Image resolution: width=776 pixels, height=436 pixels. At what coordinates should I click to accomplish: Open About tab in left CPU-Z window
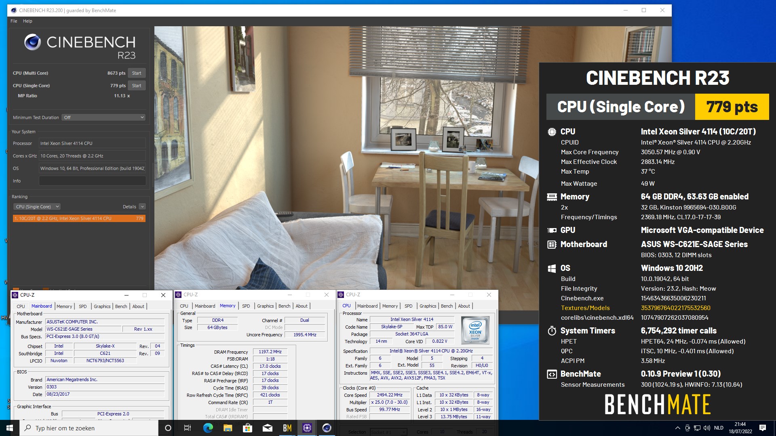[x=138, y=306]
